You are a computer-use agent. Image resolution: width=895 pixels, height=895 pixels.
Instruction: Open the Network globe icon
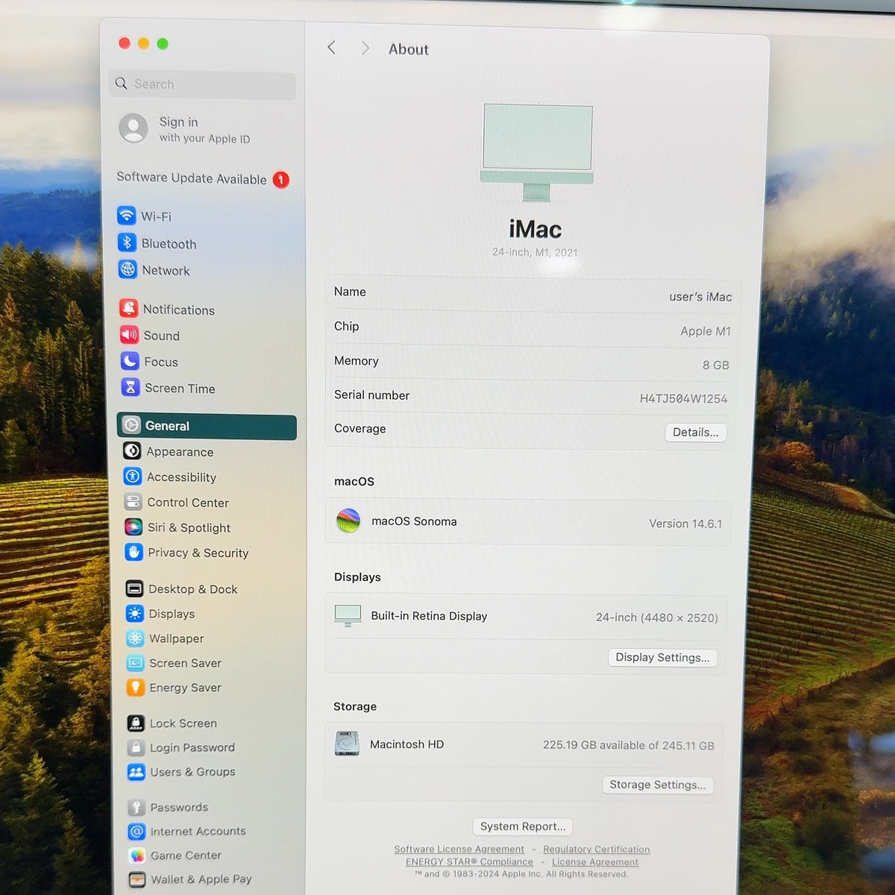pos(128,269)
